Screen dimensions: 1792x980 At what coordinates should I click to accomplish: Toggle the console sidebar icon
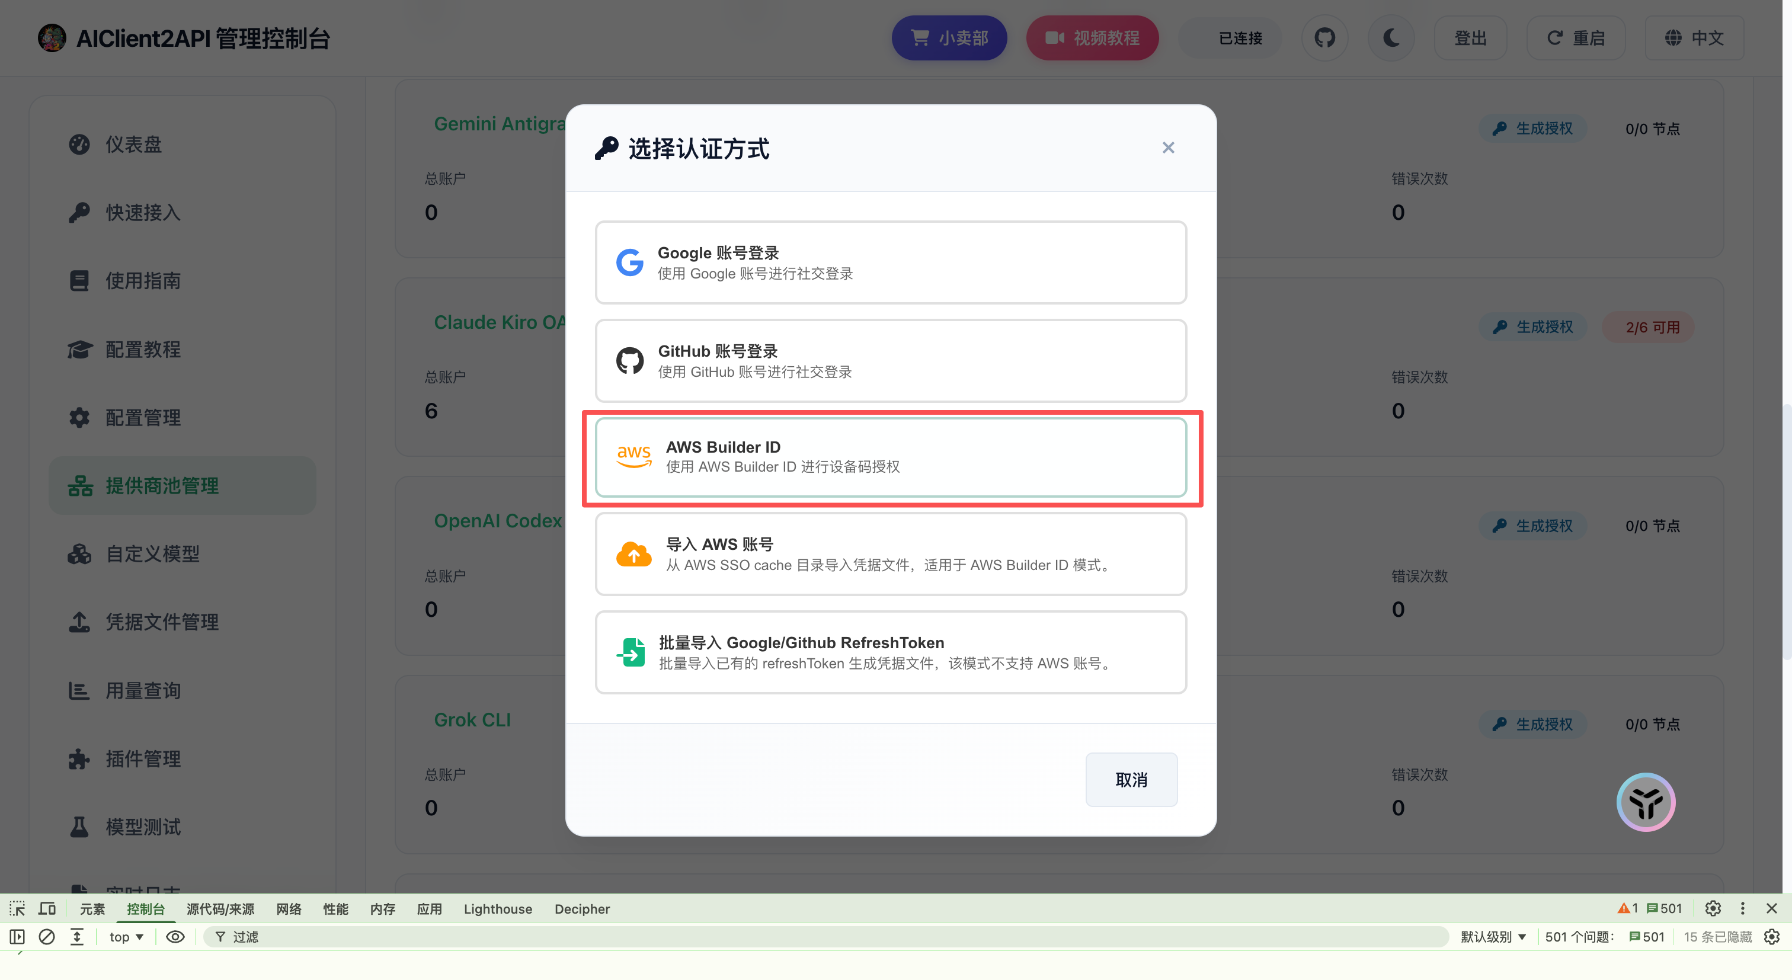pos(17,937)
